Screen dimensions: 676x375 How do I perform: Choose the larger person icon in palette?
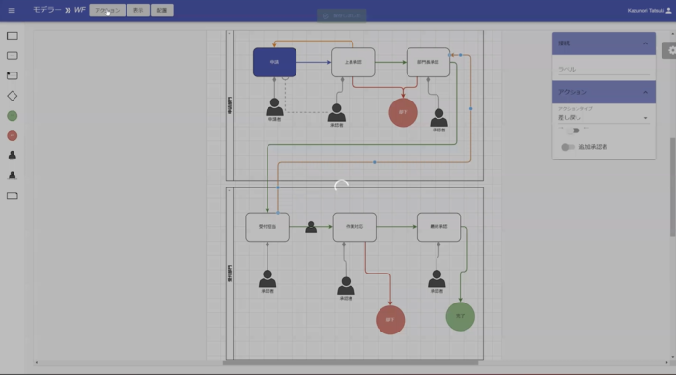coord(12,156)
